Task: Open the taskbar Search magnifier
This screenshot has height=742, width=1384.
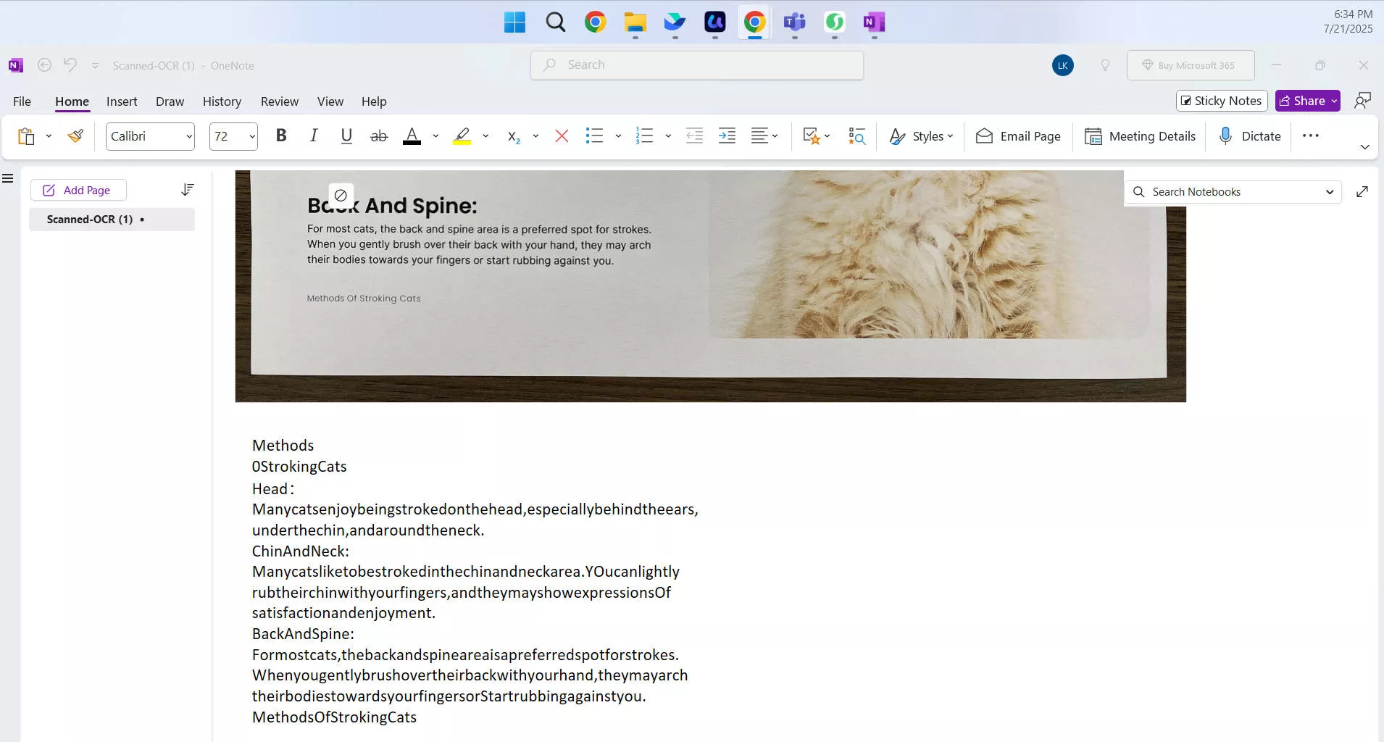Action: click(555, 22)
